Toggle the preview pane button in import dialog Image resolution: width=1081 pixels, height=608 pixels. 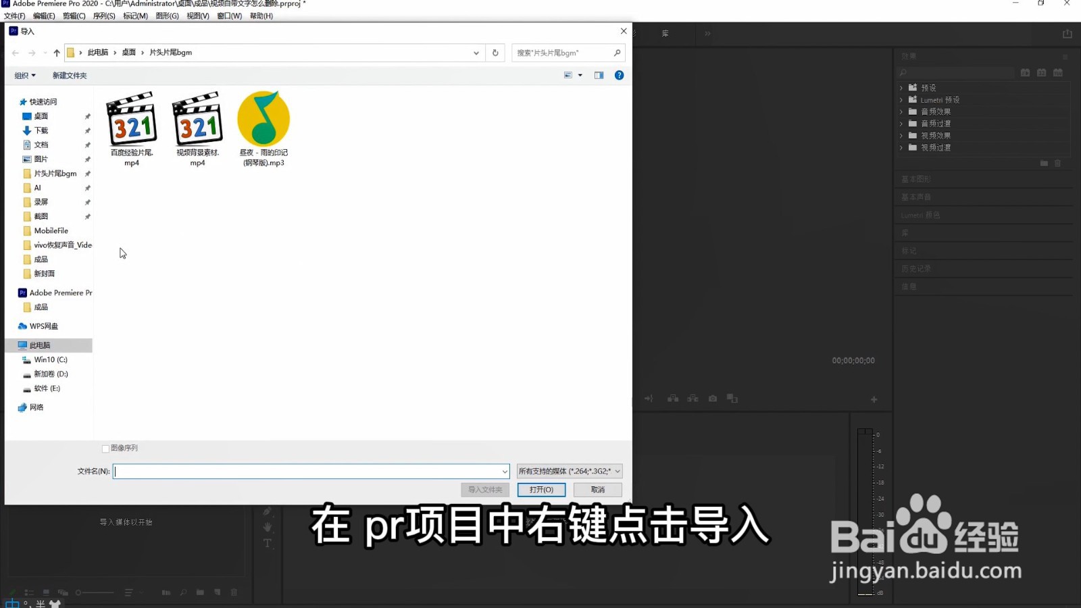[599, 75]
